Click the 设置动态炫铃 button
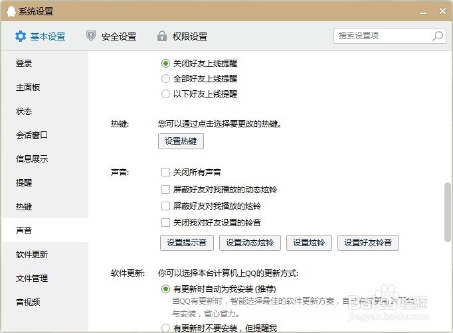The width and height of the screenshot is (453, 333). [250, 243]
